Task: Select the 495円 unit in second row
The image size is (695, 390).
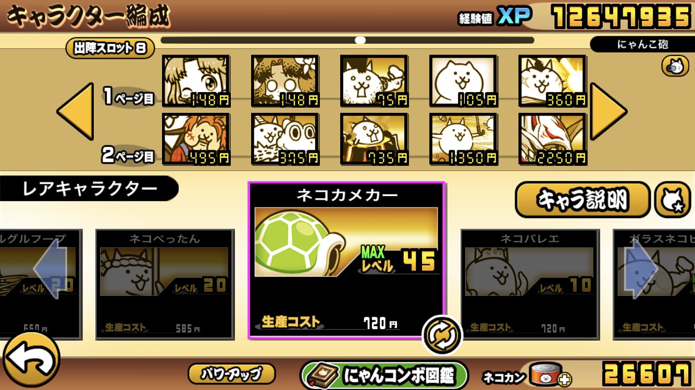Action: pyautogui.click(x=196, y=139)
